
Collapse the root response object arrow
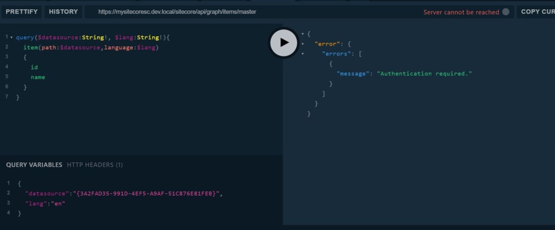coord(302,34)
